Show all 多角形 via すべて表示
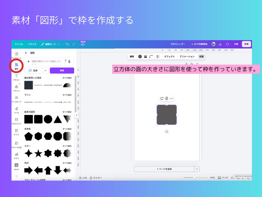Viewport: 262px width, 197px height. tap(67, 129)
